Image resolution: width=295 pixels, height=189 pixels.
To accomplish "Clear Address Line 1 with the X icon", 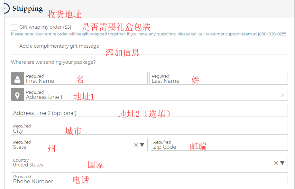I will (x=282, y=95).
